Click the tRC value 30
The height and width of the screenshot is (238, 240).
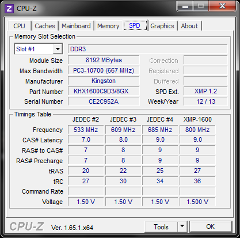[123, 181]
